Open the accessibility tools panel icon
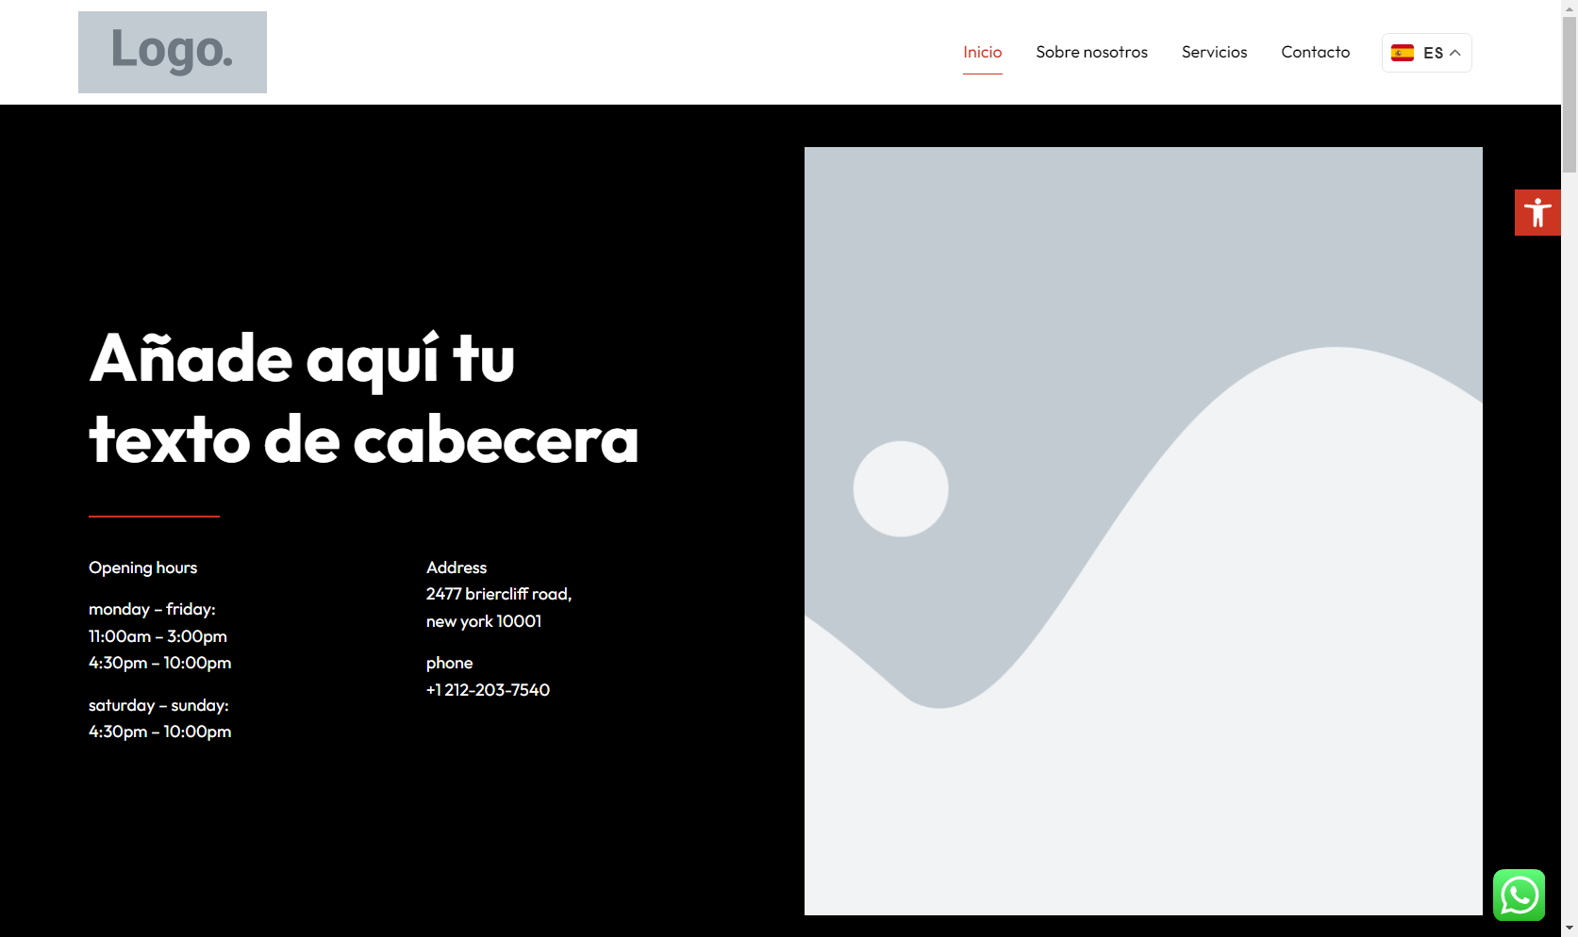The height and width of the screenshot is (937, 1578). tap(1537, 212)
